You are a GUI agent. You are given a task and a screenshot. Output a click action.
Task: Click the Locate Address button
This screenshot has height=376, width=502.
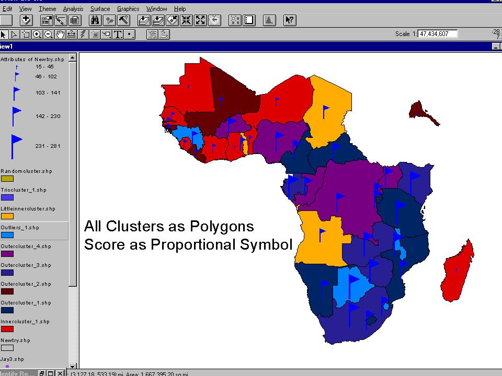[109, 20]
